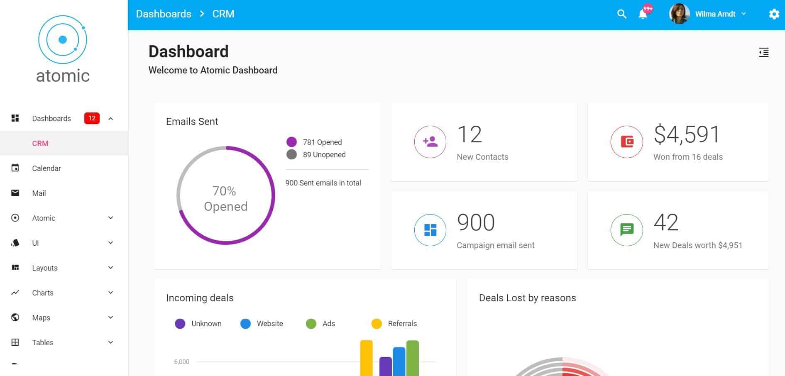The height and width of the screenshot is (376, 785).
Task: Click the Maps entry in the sidebar
Action: pos(41,317)
